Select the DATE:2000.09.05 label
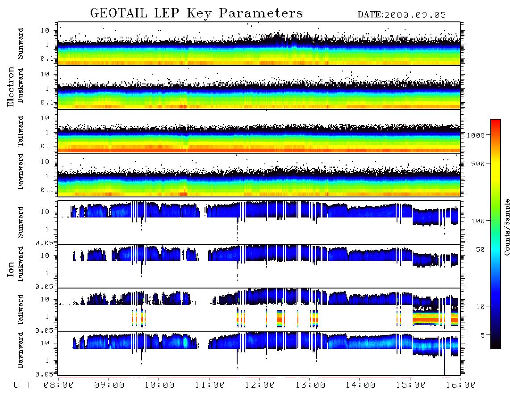The image size is (510, 393). point(401,15)
